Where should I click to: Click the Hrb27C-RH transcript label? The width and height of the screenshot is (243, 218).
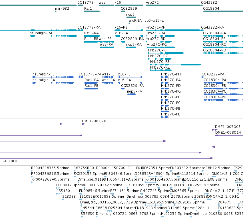[156, 27]
